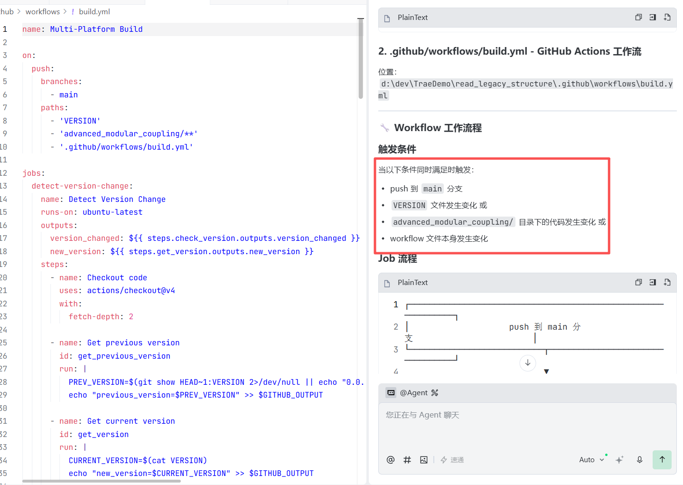Click the inline code 'main' in bullet list
The height and width of the screenshot is (485, 683).
click(432, 189)
